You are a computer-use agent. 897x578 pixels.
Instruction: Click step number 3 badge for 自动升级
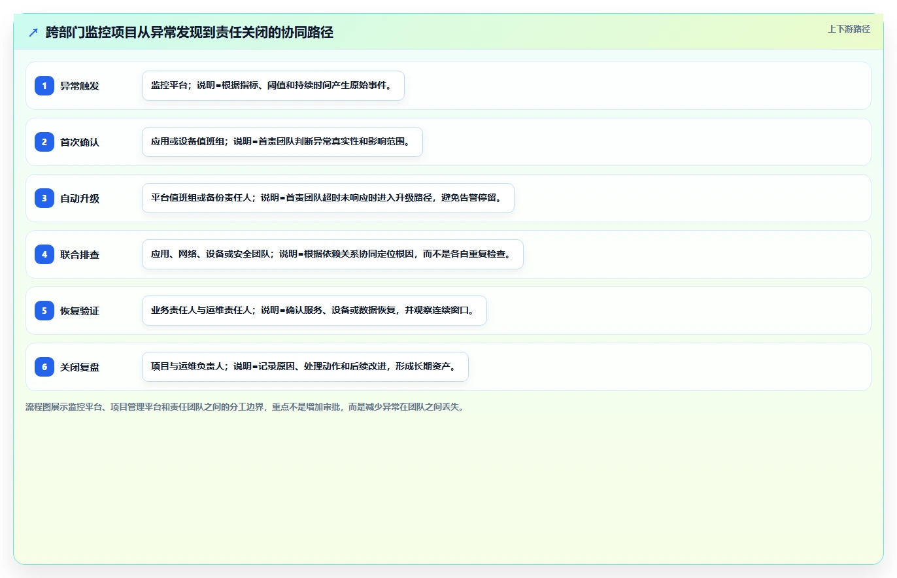(x=44, y=198)
